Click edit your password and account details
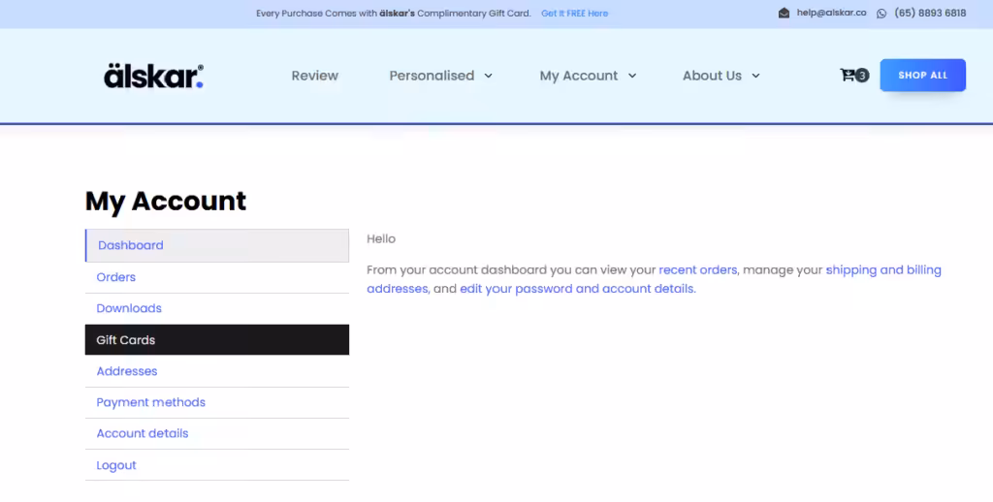The height and width of the screenshot is (502, 993). point(577,289)
